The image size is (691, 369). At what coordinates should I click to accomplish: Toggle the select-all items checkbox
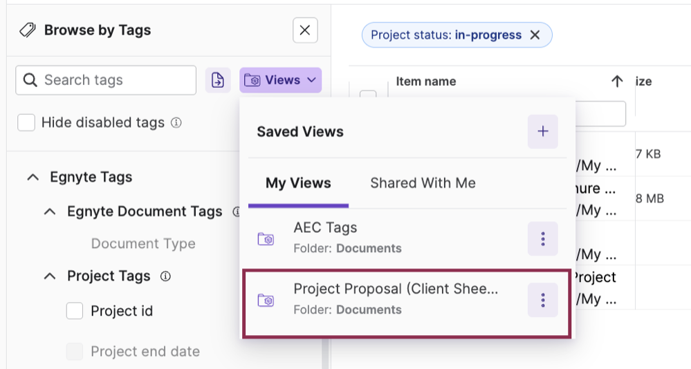click(x=368, y=95)
